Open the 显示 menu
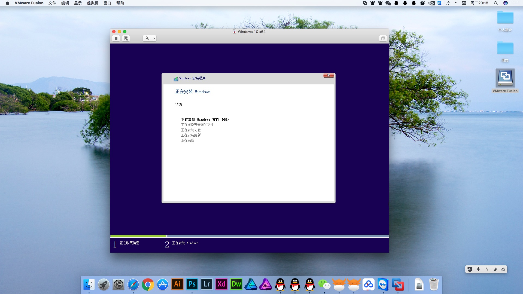The width and height of the screenshot is (523, 294). pyautogui.click(x=78, y=3)
